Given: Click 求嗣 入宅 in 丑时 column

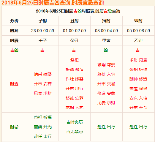Looking at the screenshot, I should pos(75,108).
